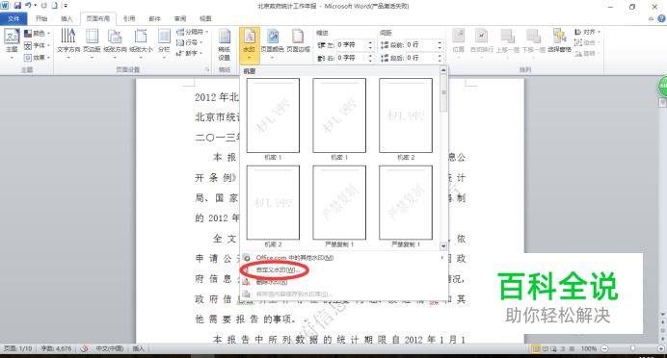Image resolution: width=667 pixels, height=358 pixels.
Task: Switch to the 视图 (View) tab
Action: click(x=205, y=18)
